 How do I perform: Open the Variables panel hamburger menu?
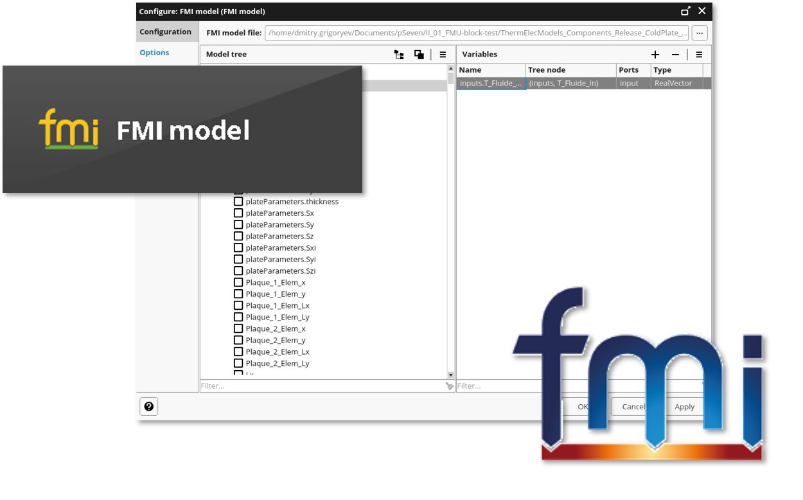point(699,55)
